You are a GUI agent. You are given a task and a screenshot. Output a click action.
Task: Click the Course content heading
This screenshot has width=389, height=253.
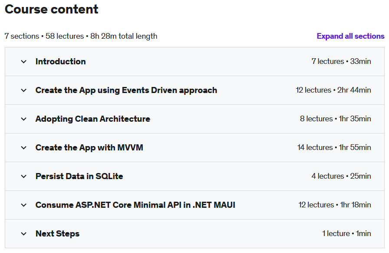click(51, 10)
